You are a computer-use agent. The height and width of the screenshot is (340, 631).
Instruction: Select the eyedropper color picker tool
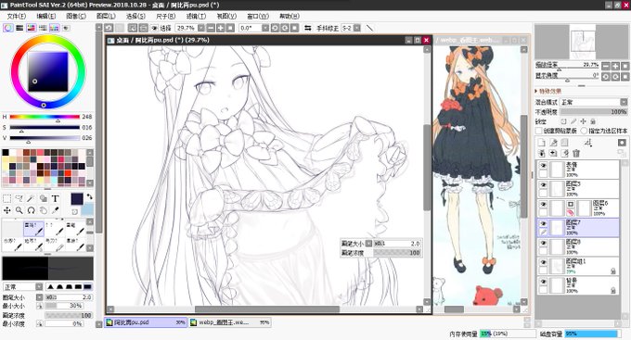[x=55, y=210]
